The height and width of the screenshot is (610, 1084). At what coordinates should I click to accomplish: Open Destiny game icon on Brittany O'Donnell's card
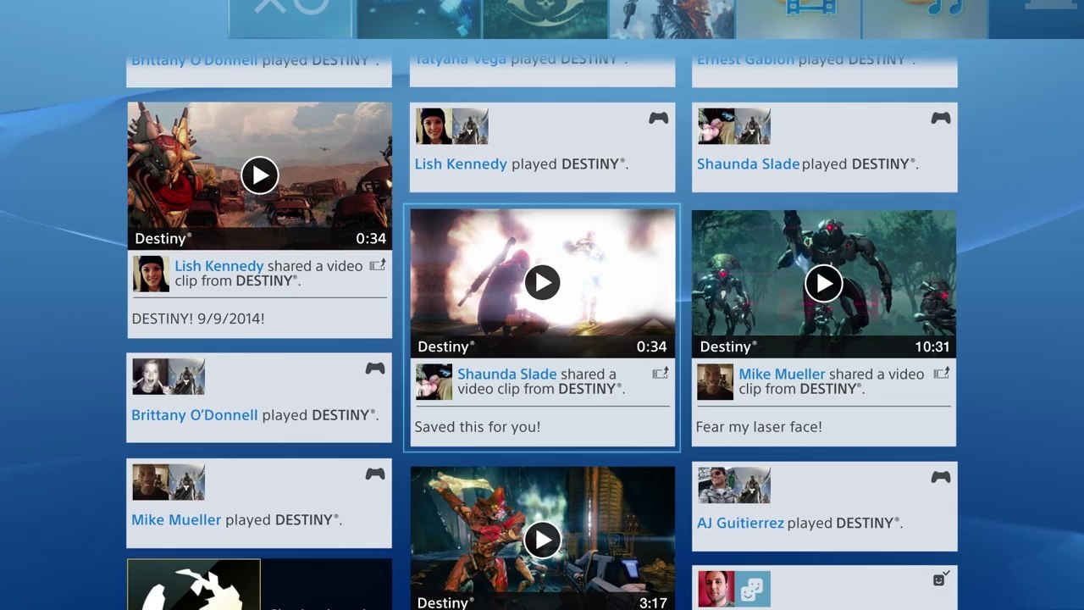pos(186,376)
